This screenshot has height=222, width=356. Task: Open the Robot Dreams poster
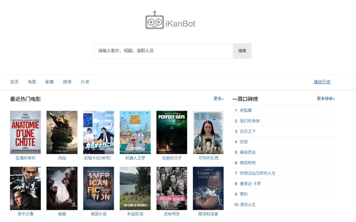(135, 132)
